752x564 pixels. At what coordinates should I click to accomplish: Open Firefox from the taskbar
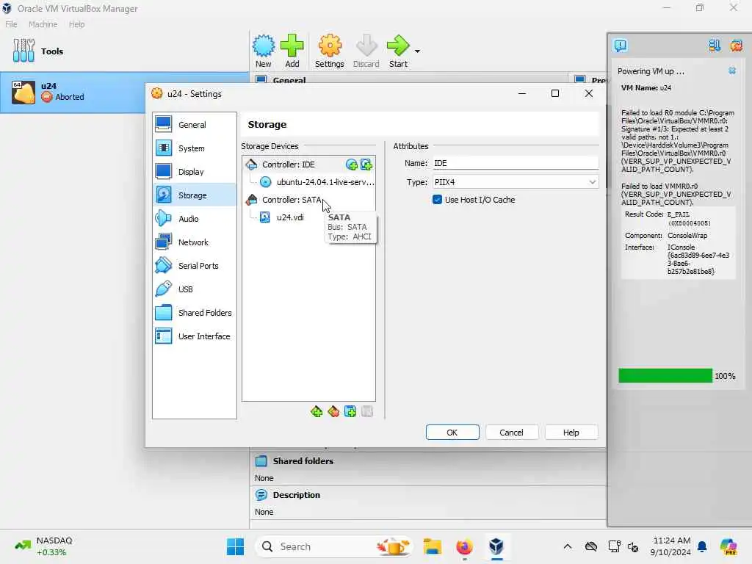(464, 546)
